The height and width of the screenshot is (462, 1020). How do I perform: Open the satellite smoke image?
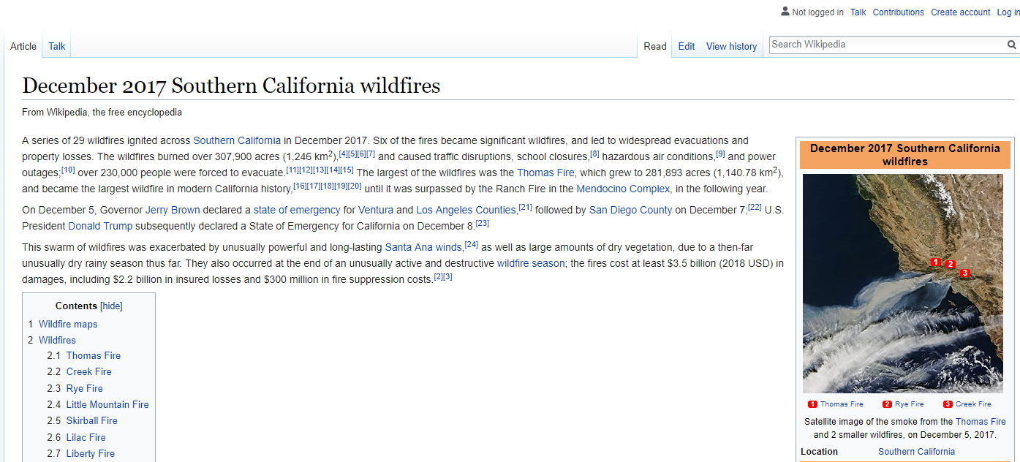(x=903, y=284)
